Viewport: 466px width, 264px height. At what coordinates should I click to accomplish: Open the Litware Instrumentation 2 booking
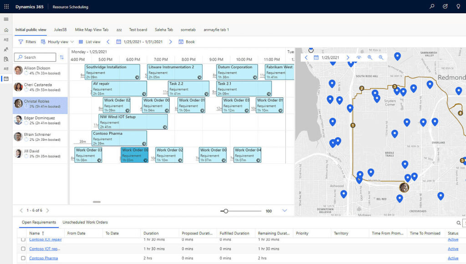coord(175,72)
